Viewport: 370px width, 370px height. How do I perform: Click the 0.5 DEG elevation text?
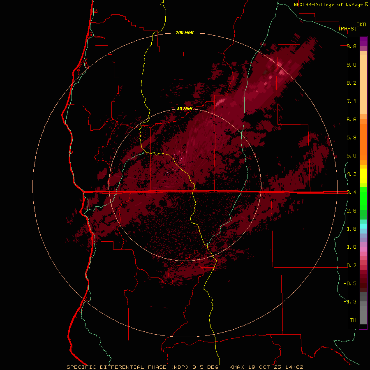[x=206, y=367]
